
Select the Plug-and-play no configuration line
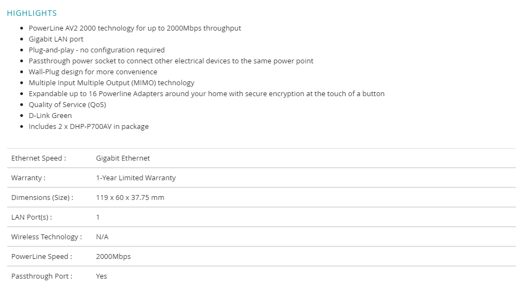coord(96,50)
